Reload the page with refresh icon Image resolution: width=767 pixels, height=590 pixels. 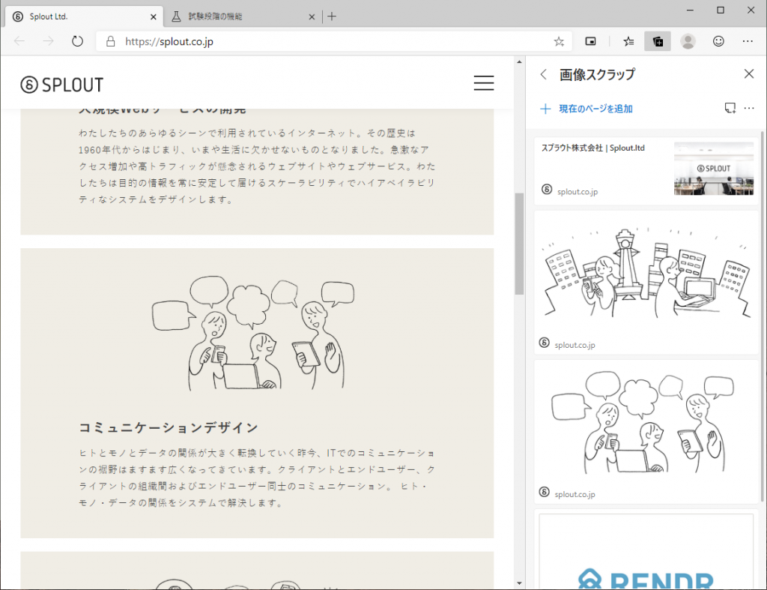77,41
